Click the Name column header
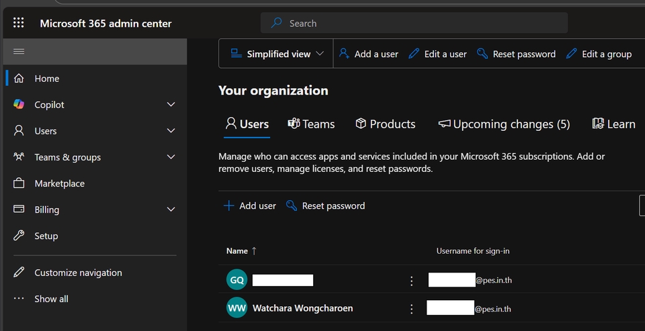645x331 pixels. point(237,251)
